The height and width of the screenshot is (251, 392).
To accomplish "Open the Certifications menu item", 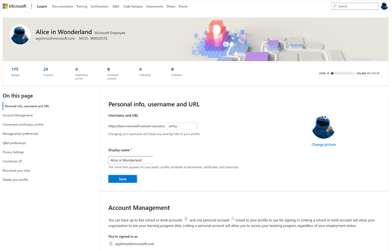I will coord(99,6).
